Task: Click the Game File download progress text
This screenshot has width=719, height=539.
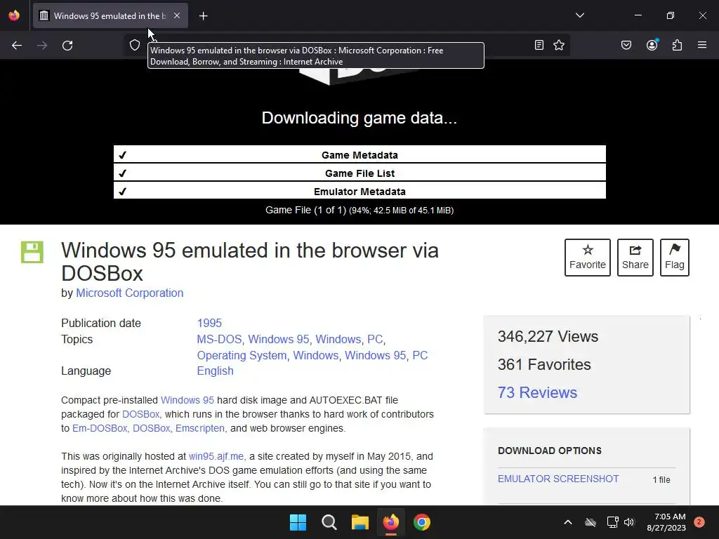Action: point(359,210)
